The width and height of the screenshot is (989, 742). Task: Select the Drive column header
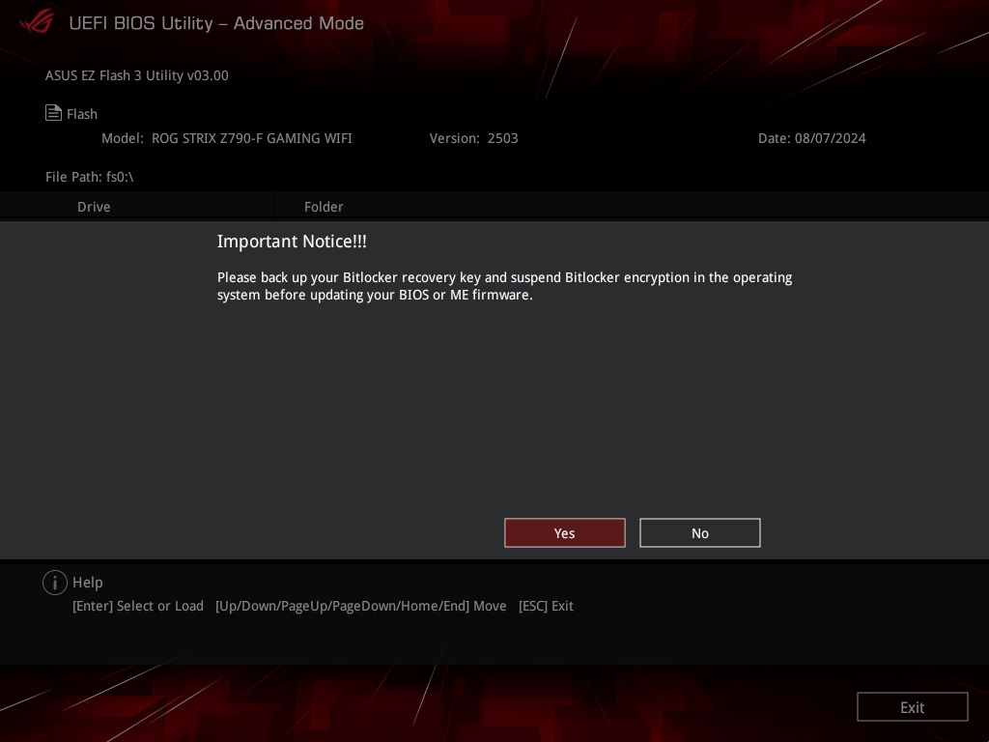pos(94,207)
